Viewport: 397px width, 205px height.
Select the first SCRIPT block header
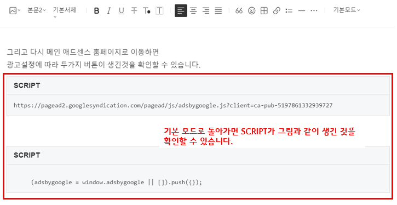(198, 86)
